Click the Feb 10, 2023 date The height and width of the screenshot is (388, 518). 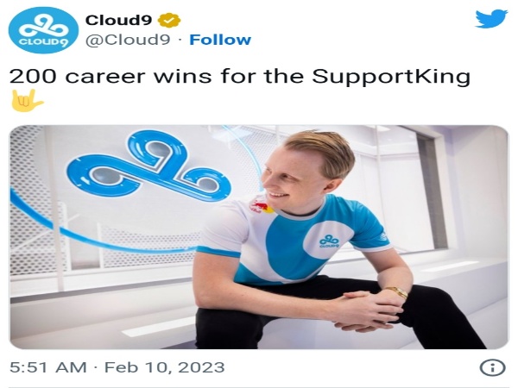pos(165,367)
